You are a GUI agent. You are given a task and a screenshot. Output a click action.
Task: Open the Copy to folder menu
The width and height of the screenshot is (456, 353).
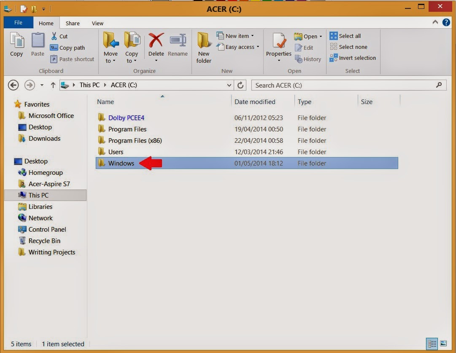click(x=132, y=48)
